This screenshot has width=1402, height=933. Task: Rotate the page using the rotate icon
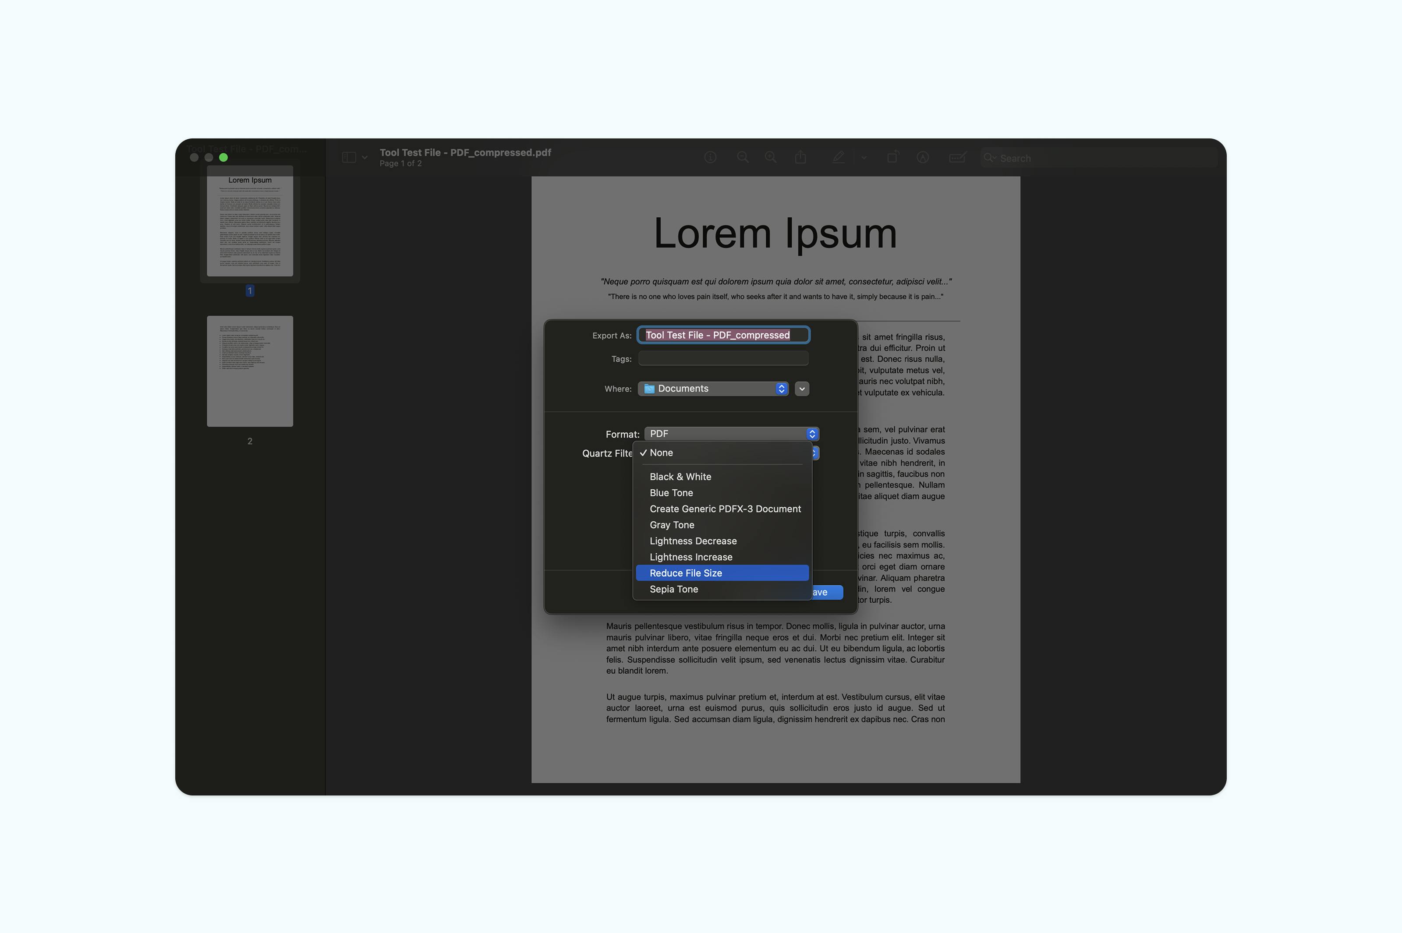[892, 157]
